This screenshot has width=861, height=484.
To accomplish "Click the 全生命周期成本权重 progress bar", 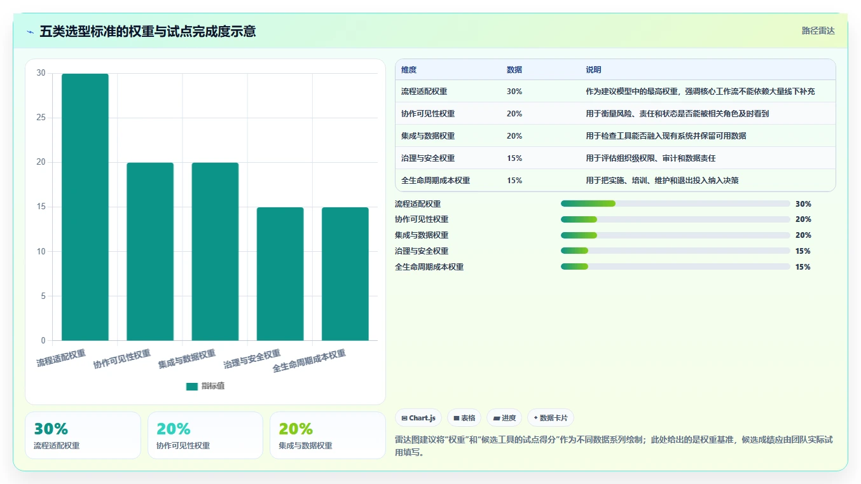I will 675,267.
